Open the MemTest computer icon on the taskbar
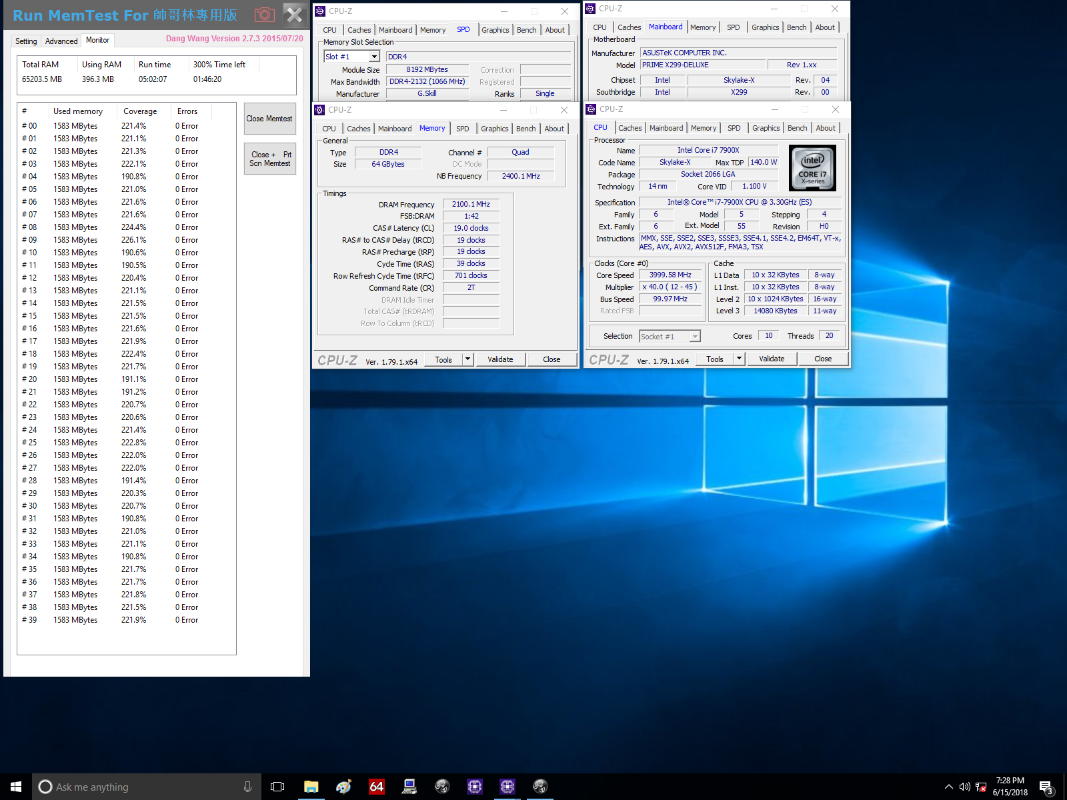The image size is (1067, 800). 409,787
